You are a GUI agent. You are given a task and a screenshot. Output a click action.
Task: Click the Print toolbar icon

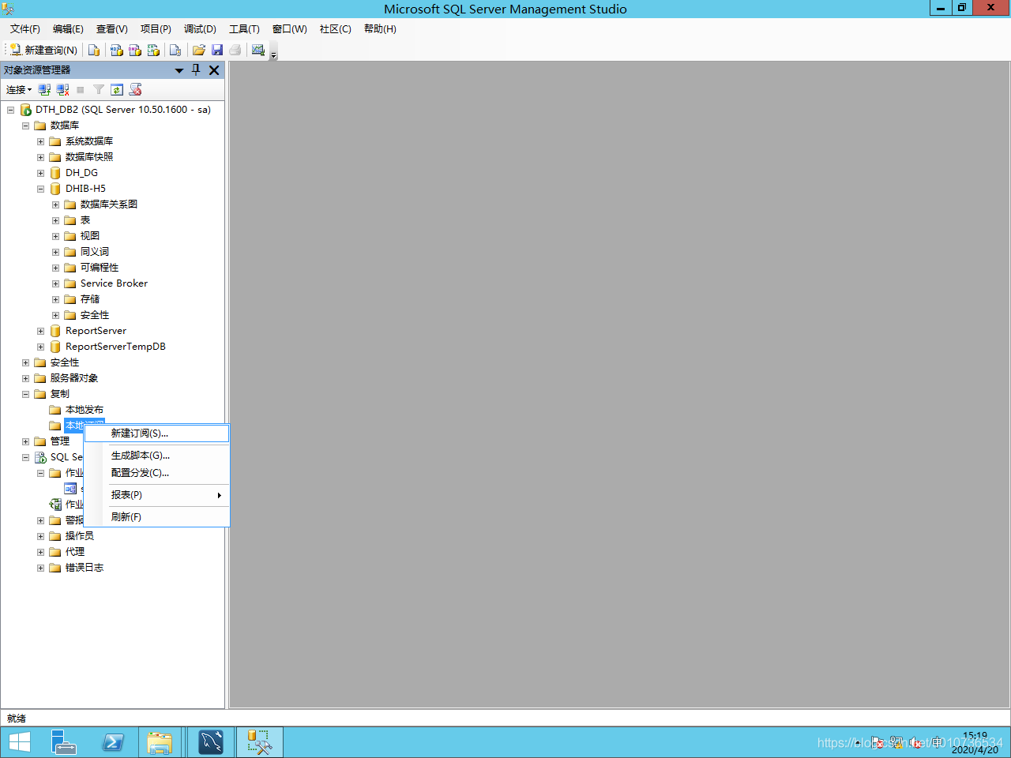(x=235, y=50)
